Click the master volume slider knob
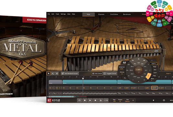173x117 pixels. click(x=164, y=100)
